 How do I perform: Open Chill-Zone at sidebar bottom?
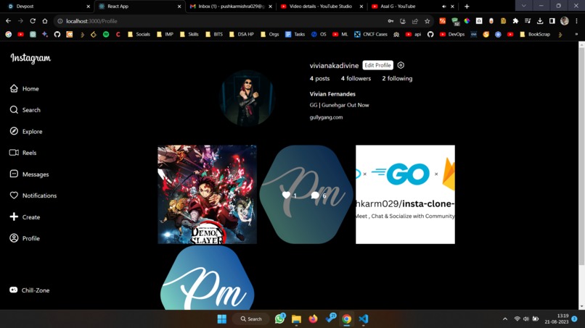(x=30, y=290)
